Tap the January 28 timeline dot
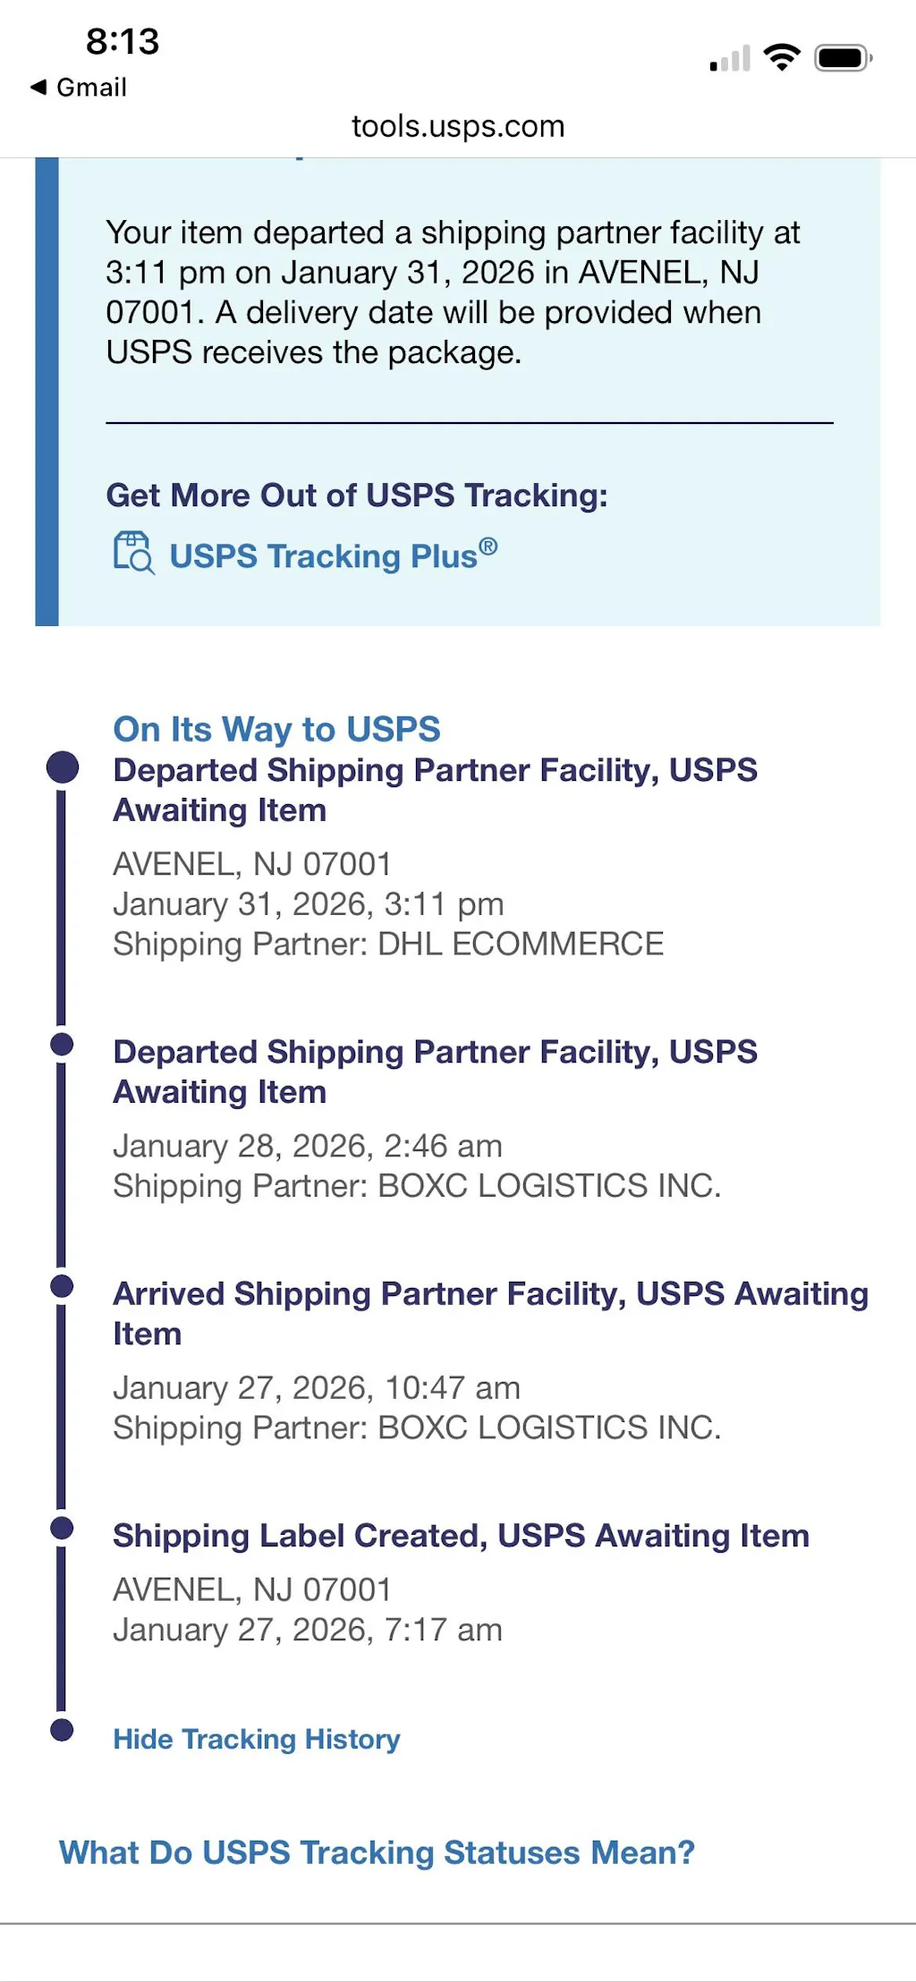 click(62, 1044)
